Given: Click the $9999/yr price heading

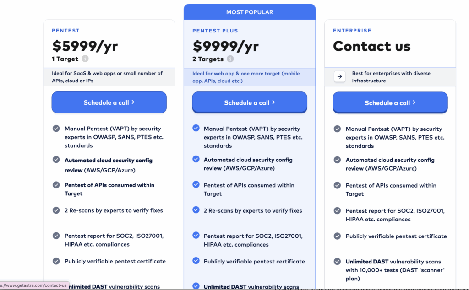Looking at the screenshot, I should click(x=226, y=46).
